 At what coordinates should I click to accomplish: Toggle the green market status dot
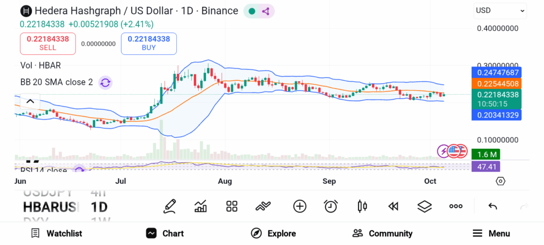[252, 11]
